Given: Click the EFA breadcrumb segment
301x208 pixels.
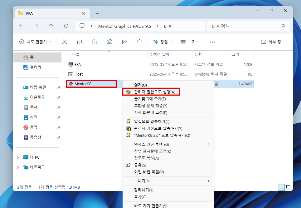Looking at the screenshot, I should 167,26.
